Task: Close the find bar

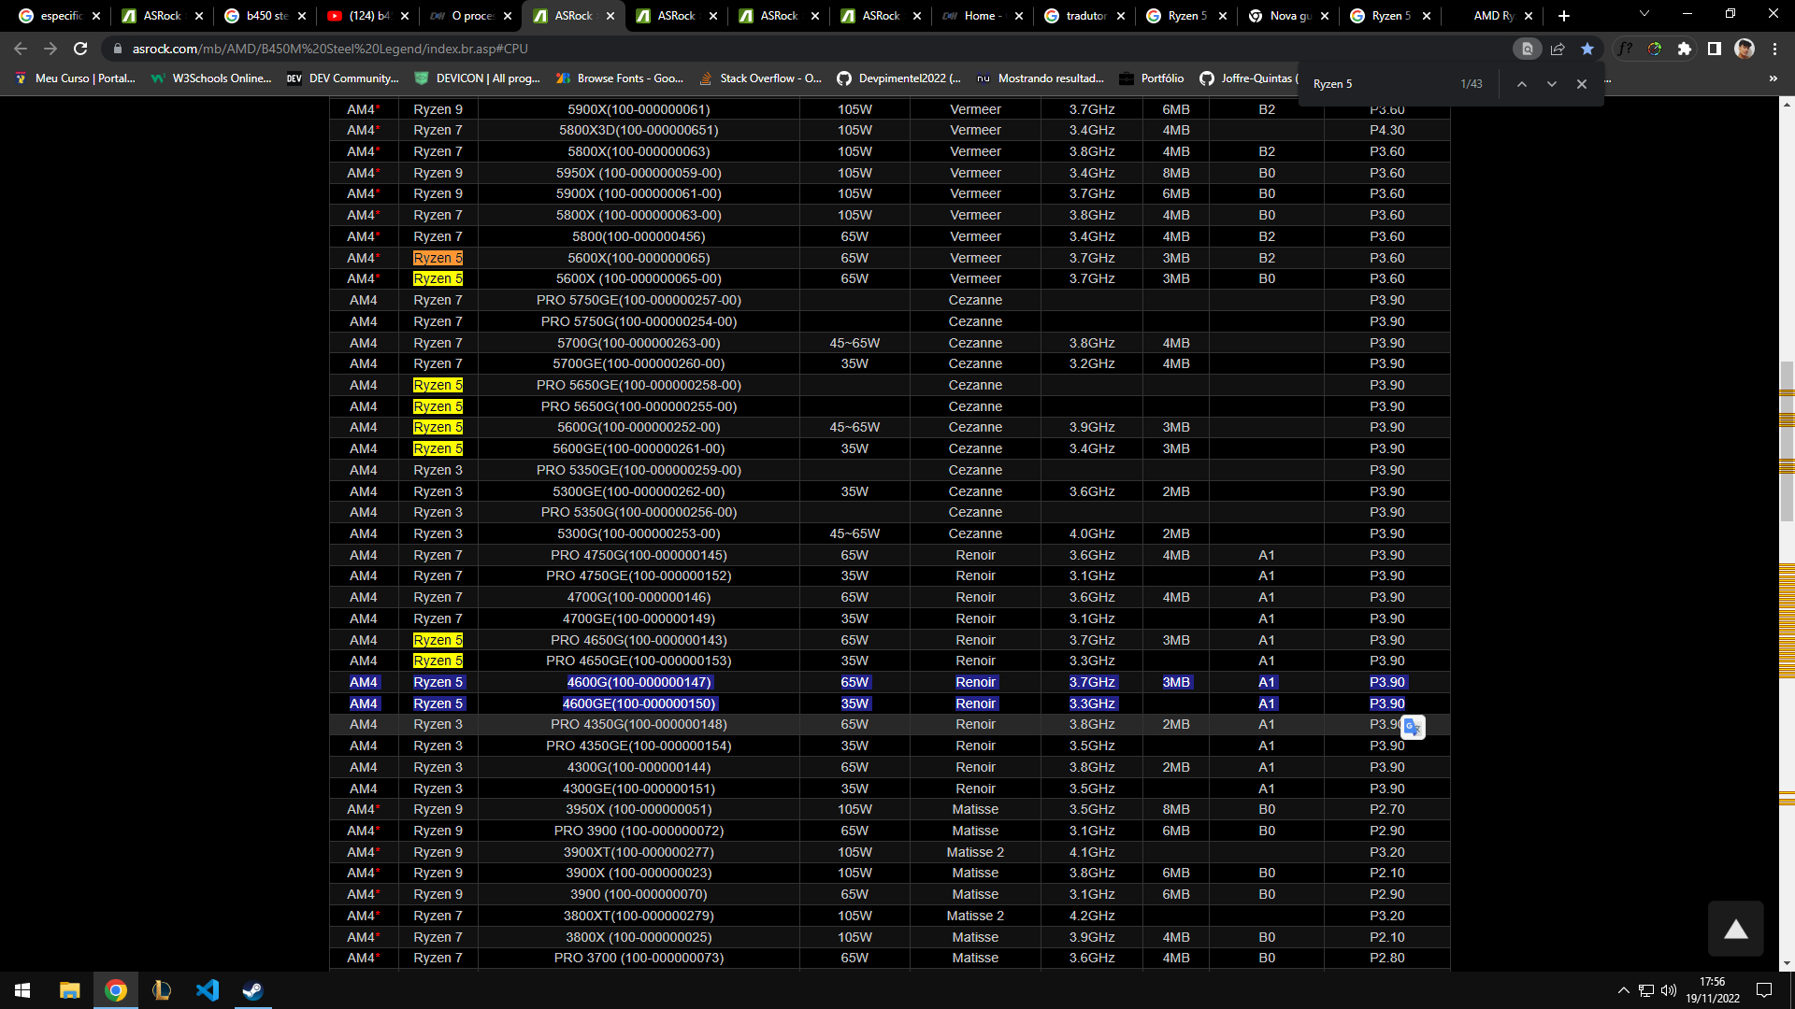Action: tap(1582, 84)
